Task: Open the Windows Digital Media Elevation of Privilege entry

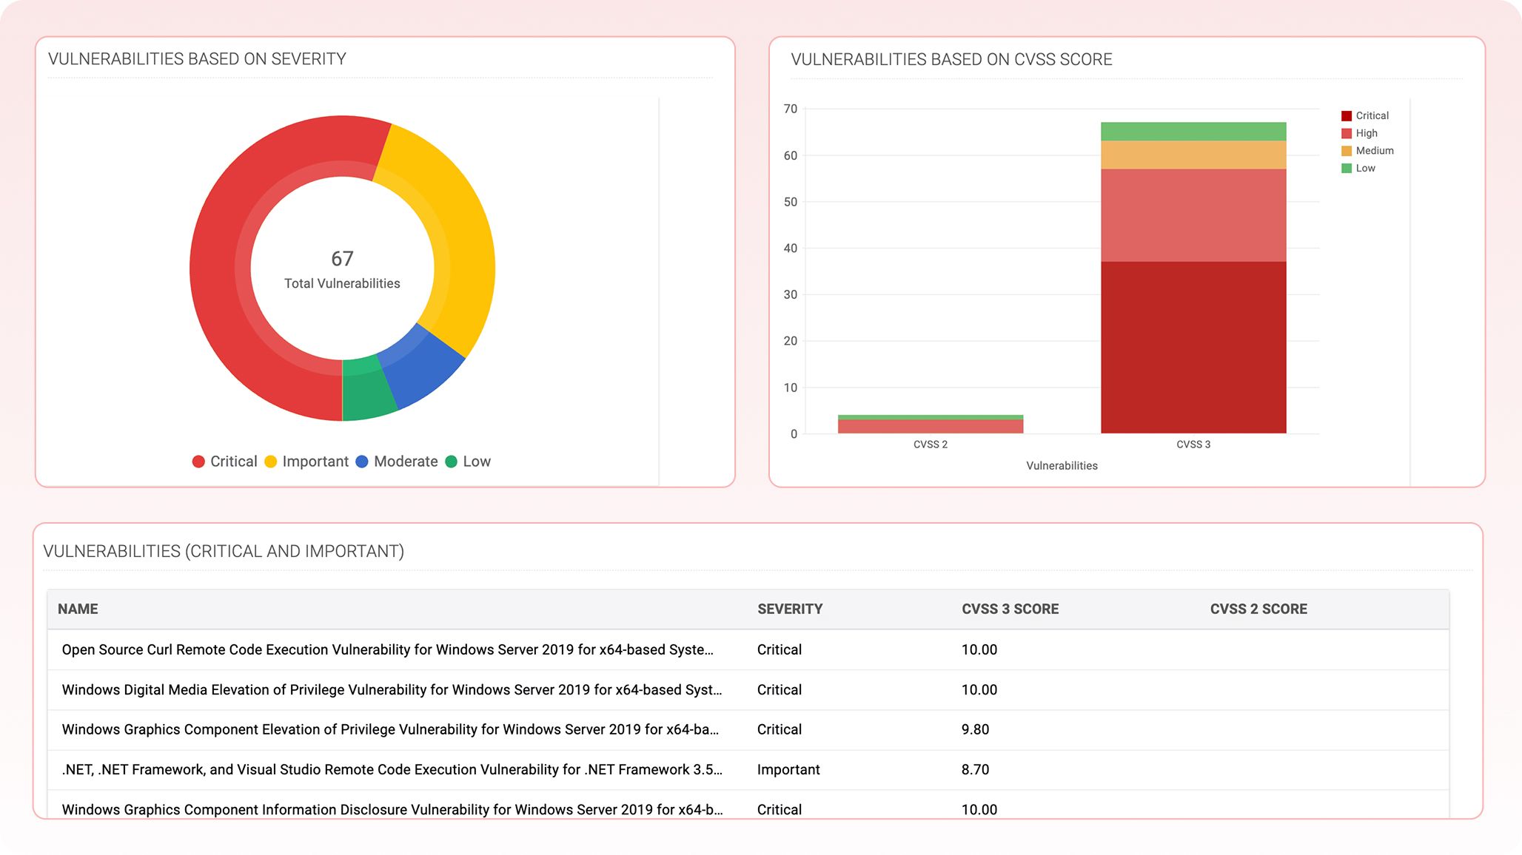Action: coord(390,689)
